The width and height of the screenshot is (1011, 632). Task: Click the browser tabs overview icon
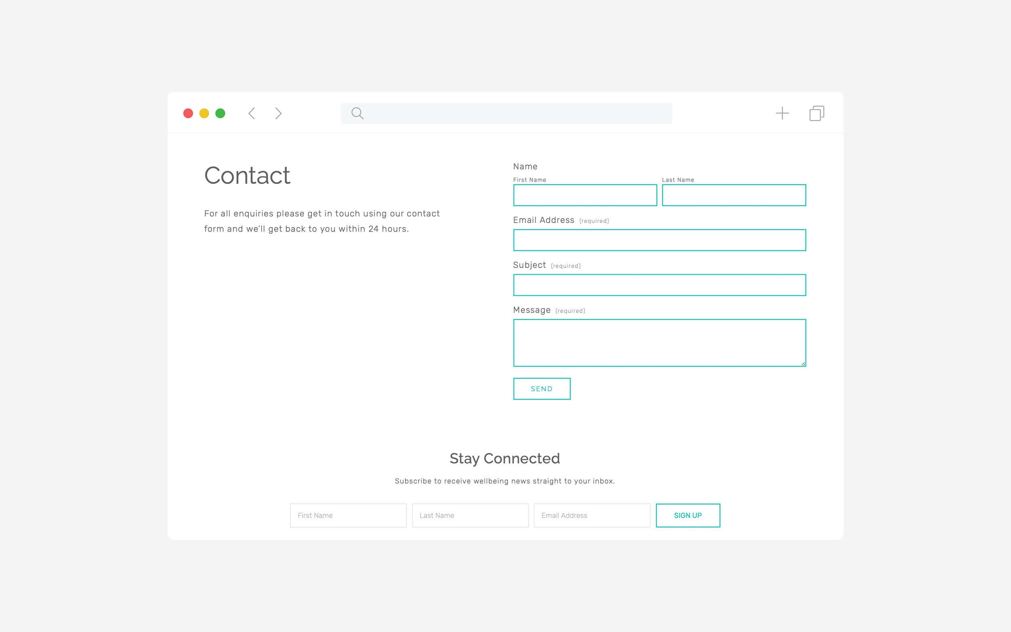[816, 112]
